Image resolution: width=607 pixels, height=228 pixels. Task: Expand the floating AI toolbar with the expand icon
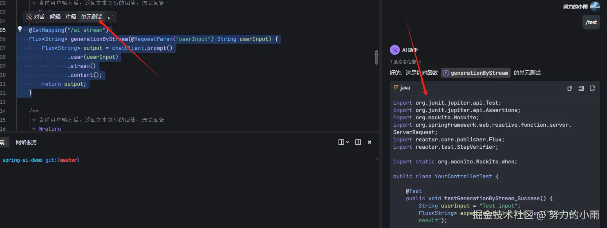tap(110, 17)
